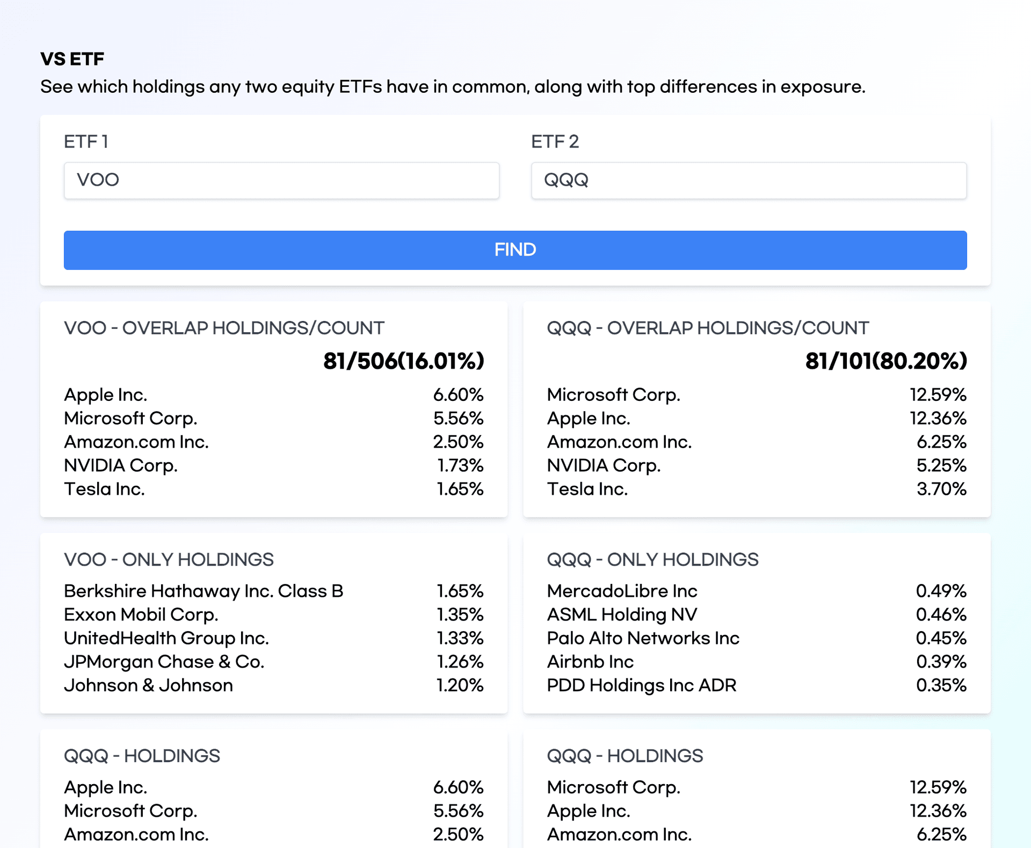Click the ETF 2 field label
The image size is (1031, 848).
pyautogui.click(x=555, y=142)
